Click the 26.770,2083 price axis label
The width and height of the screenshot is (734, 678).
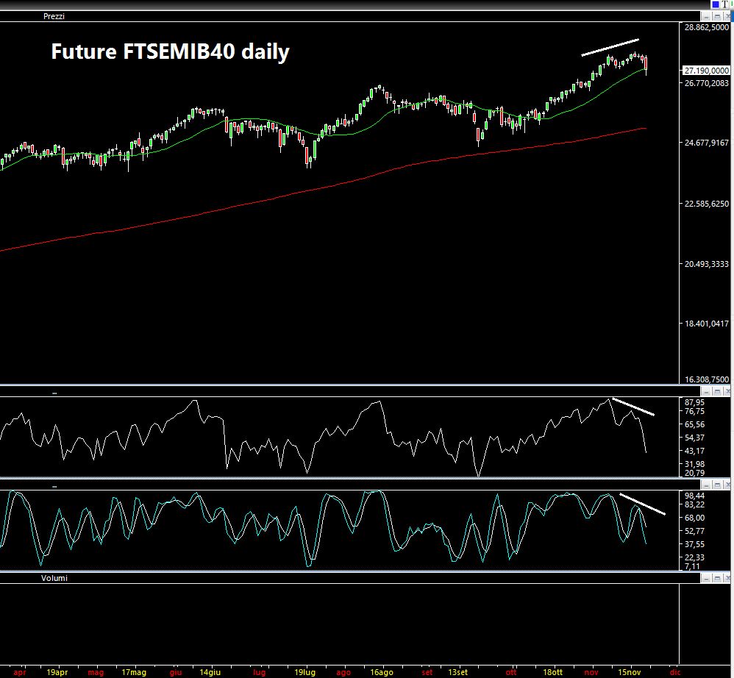click(x=706, y=83)
